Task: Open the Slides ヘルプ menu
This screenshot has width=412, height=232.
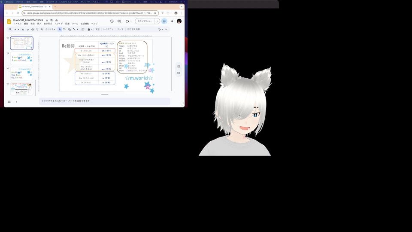Action: [94, 24]
